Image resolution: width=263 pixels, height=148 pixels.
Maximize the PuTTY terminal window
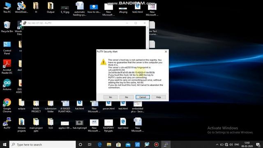click(x=136, y=23)
